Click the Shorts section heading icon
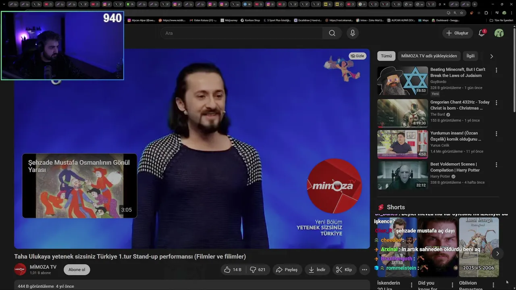The width and height of the screenshot is (516, 290). 381,207
